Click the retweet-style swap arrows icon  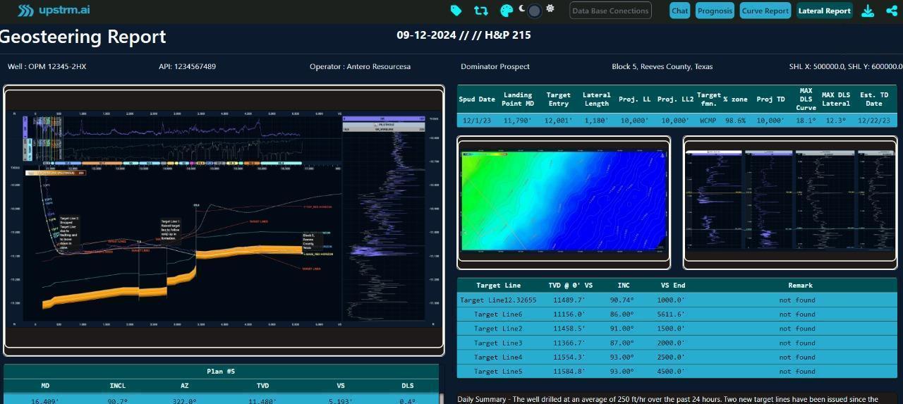[481, 11]
